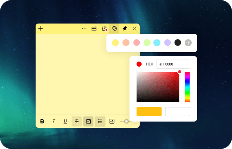Image resolution: width=232 pixels, height=149 pixels.
Task: Apply underline formatting
Action: (x=65, y=122)
